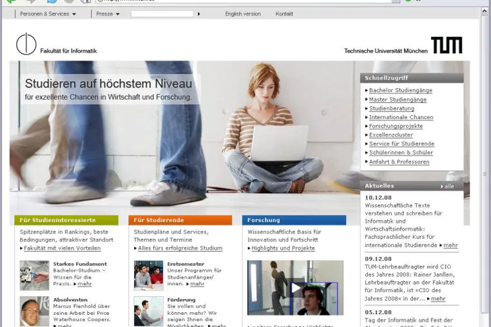Open Master Studiengänge quick link

[398, 100]
